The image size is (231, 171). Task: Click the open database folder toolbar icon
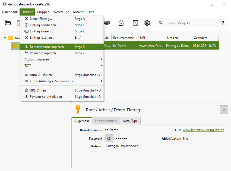pyautogui.click(x=8, y=23)
